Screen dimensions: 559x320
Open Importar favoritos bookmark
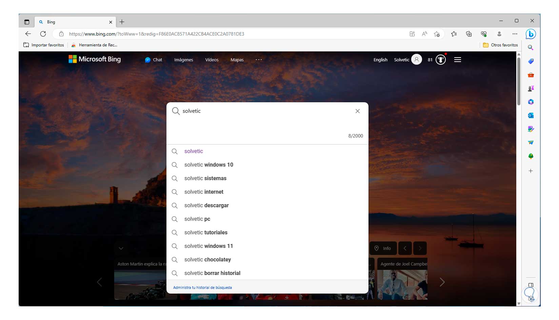[x=44, y=45]
